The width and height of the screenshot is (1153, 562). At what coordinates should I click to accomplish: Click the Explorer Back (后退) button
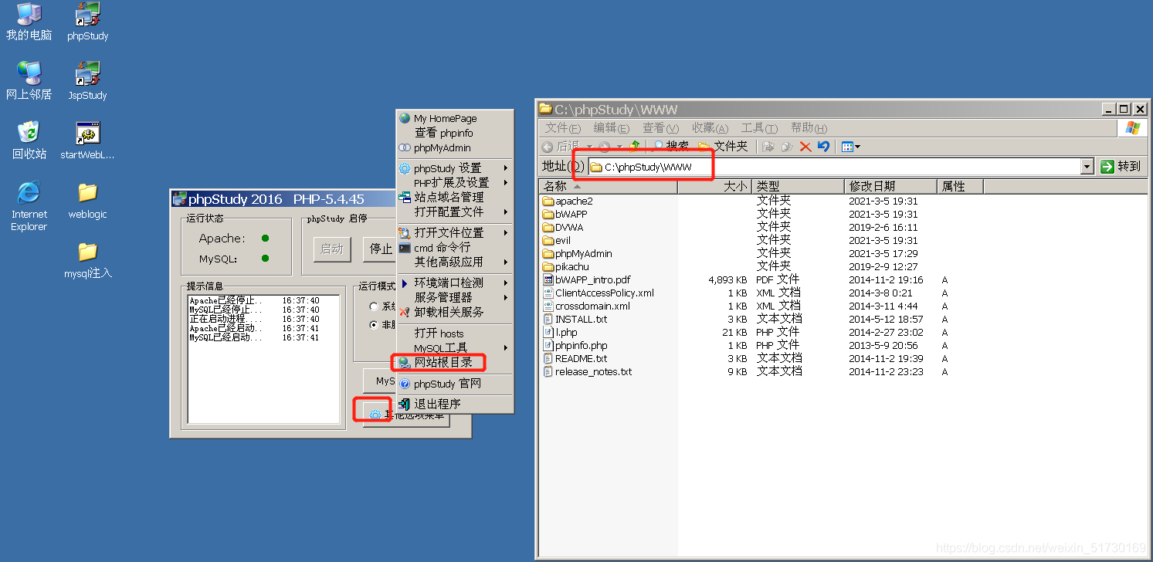(x=561, y=146)
